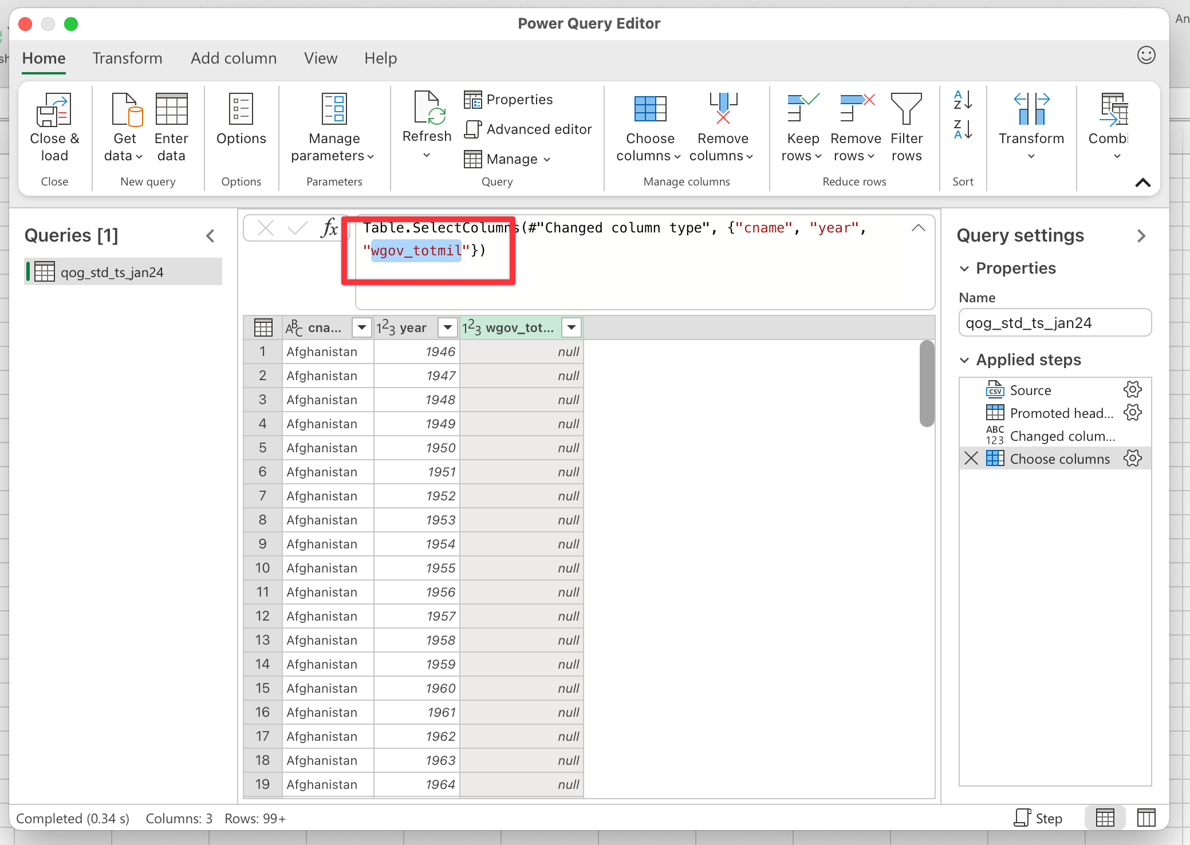The width and height of the screenshot is (1190, 845).
Task: Open cname column filter dropdown
Action: [361, 327]
